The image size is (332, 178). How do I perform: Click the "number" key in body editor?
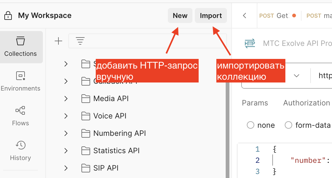(x=308, y=160)
